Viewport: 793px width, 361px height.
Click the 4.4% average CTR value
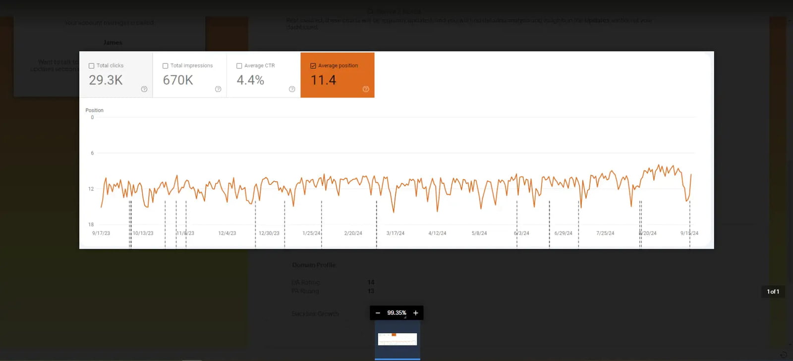click(x=250, y=80)
